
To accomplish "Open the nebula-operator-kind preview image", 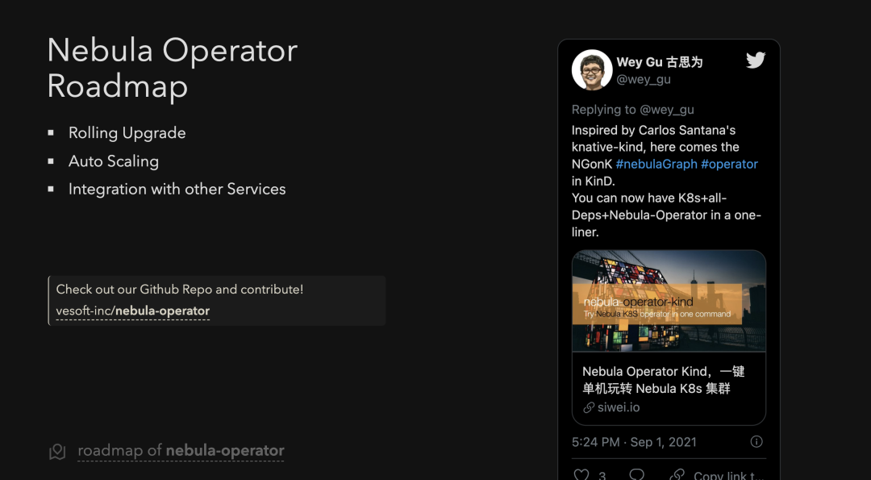I will tap(669, 301).
